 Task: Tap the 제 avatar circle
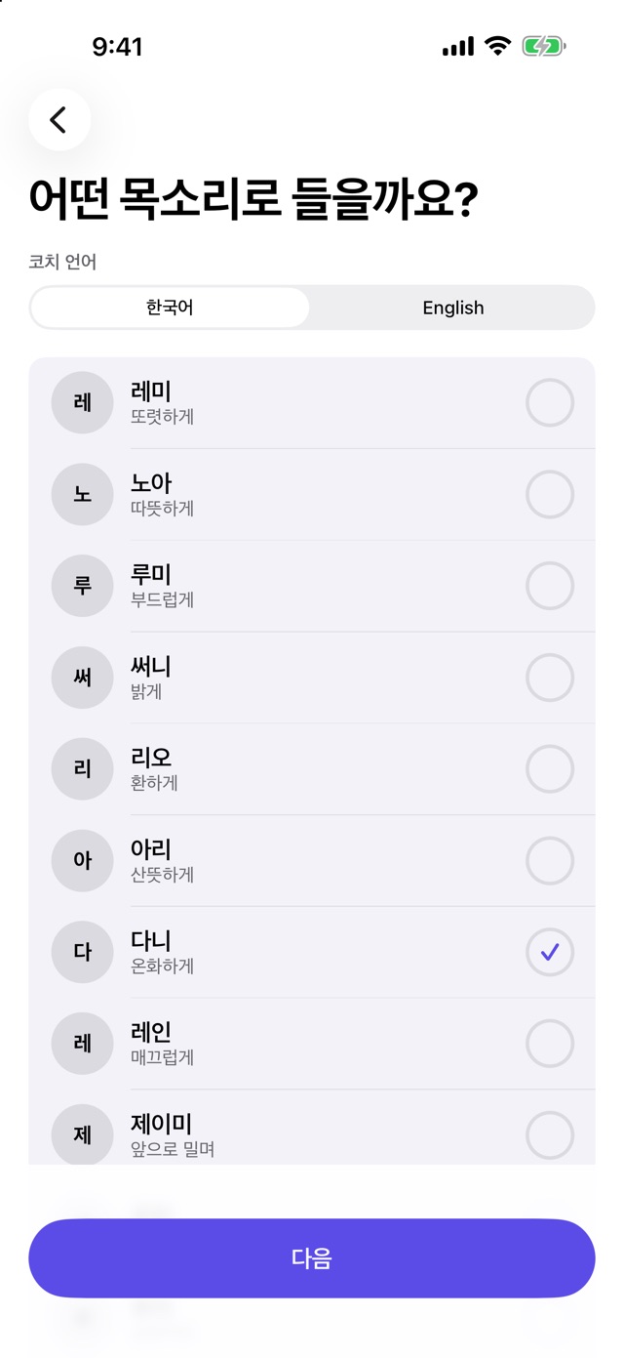click(83, 1134)
